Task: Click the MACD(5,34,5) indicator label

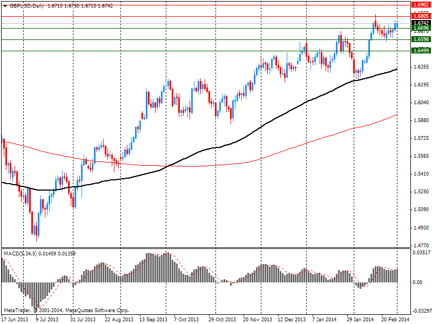Action: point(22,253)
